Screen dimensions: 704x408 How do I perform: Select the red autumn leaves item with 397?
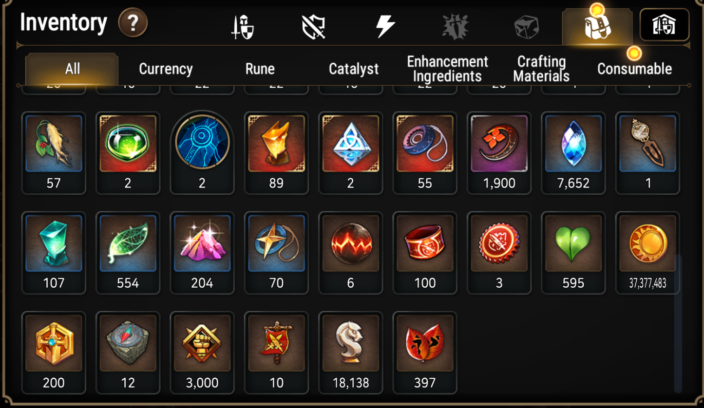point(425,352)
